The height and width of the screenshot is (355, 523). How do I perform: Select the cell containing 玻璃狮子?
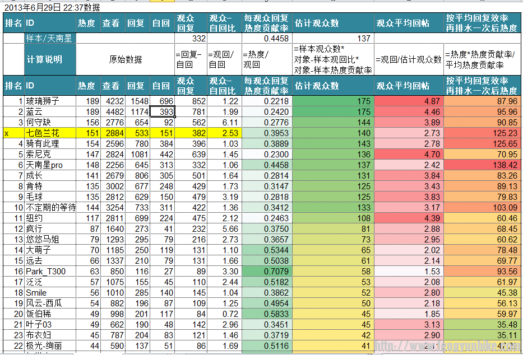(50, 101)
